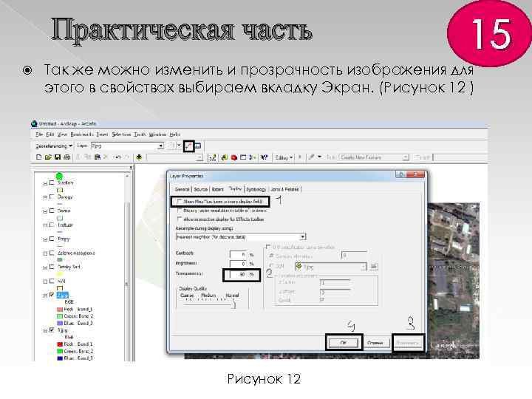Switch to the General tab
This screenshot has height=399, width=532.
pyautogui.click(x=182, y=189)
